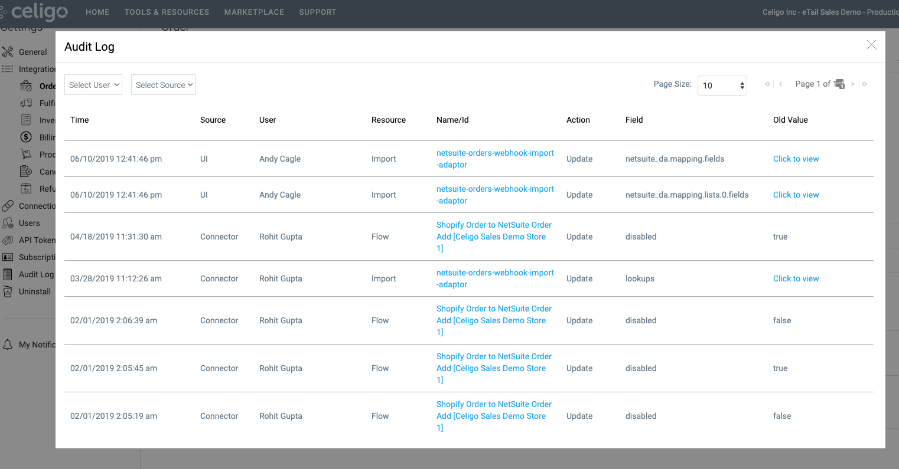
Task: Select the Users icon in the sidebar
Action: pyautogui.click(x=8, y=222)
